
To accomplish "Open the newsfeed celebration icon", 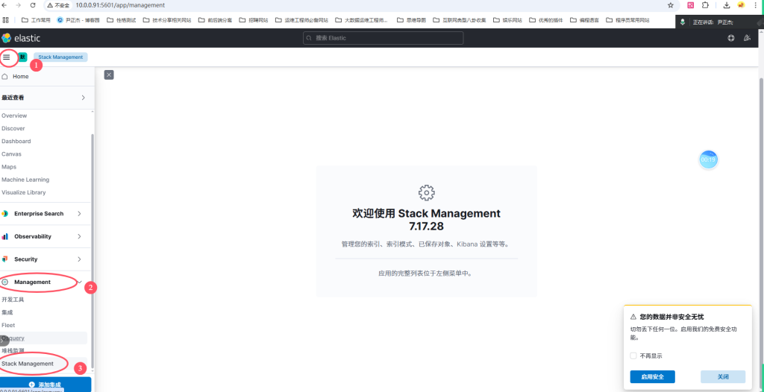I will pos(747,38).
